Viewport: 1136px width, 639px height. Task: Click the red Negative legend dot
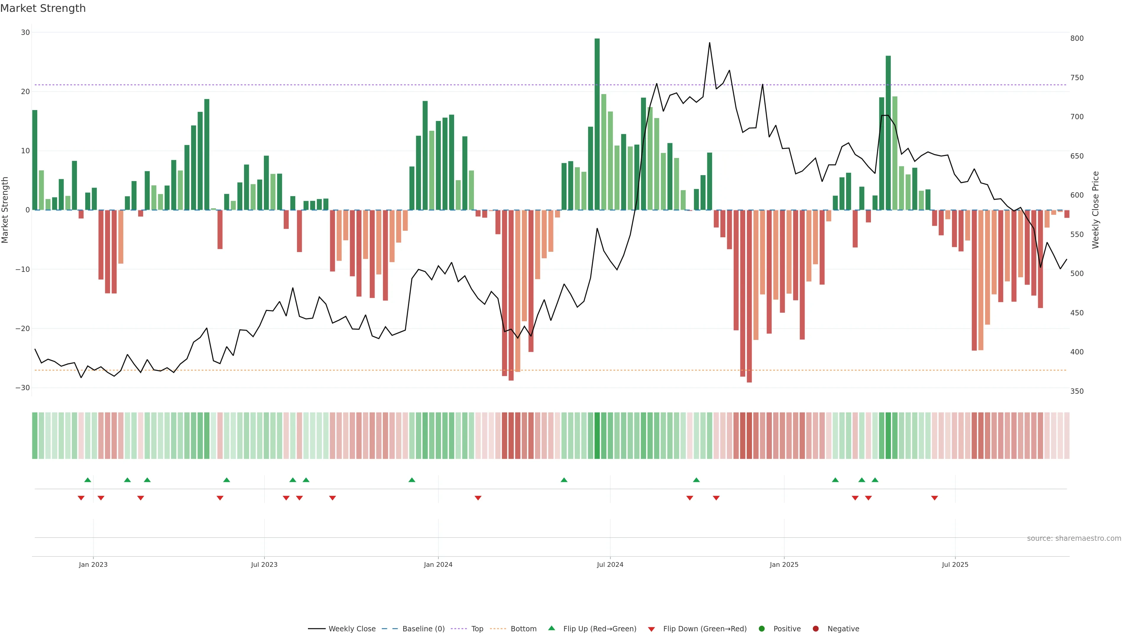pos(815,629)
